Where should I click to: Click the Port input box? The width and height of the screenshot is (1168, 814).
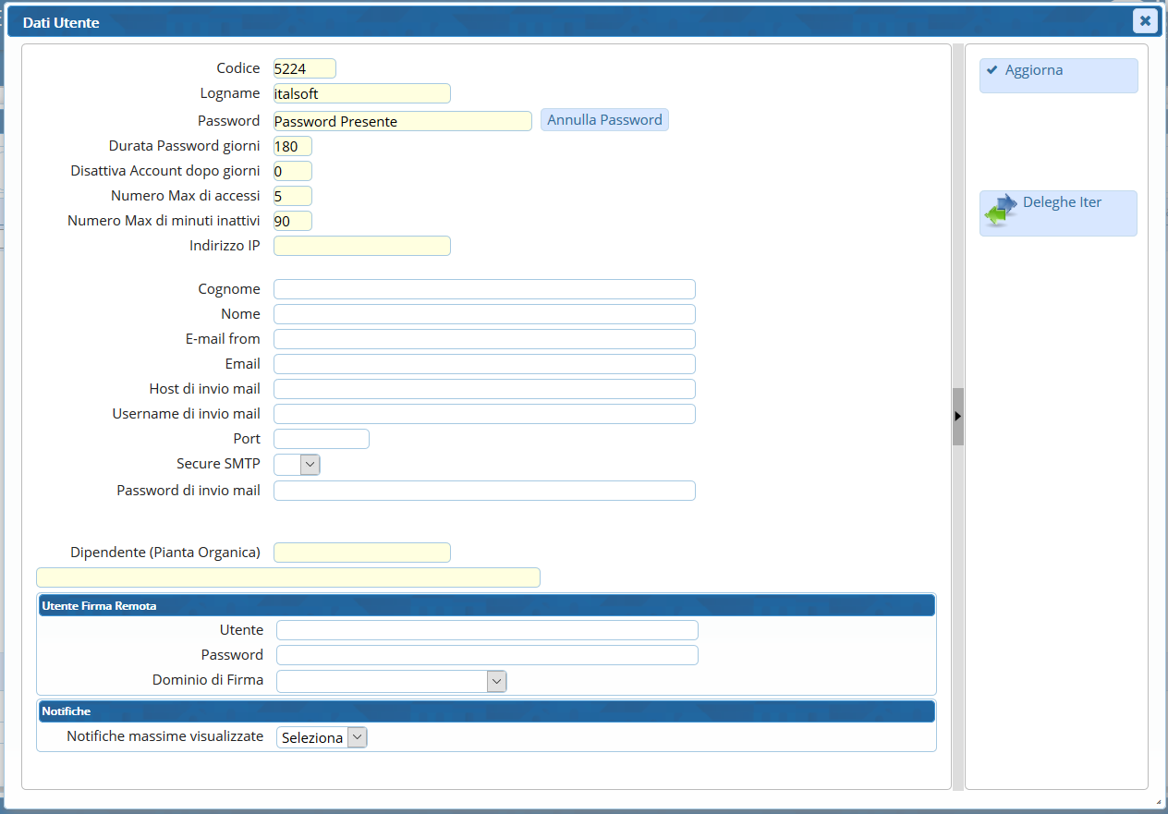point(322,439)
